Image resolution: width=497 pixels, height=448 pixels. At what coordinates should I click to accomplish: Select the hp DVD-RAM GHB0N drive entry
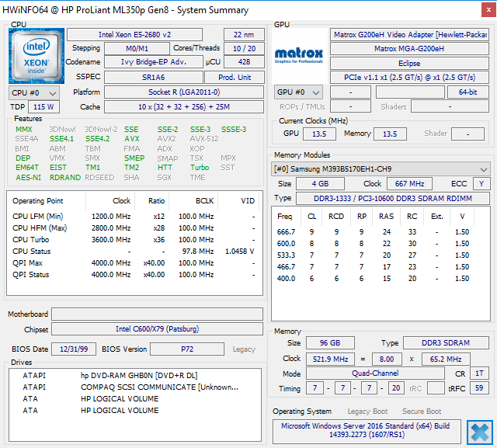pos(134,376)
